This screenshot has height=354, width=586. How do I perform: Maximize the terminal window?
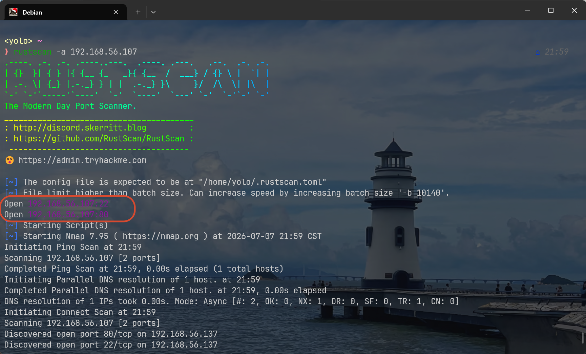point(551,11)
